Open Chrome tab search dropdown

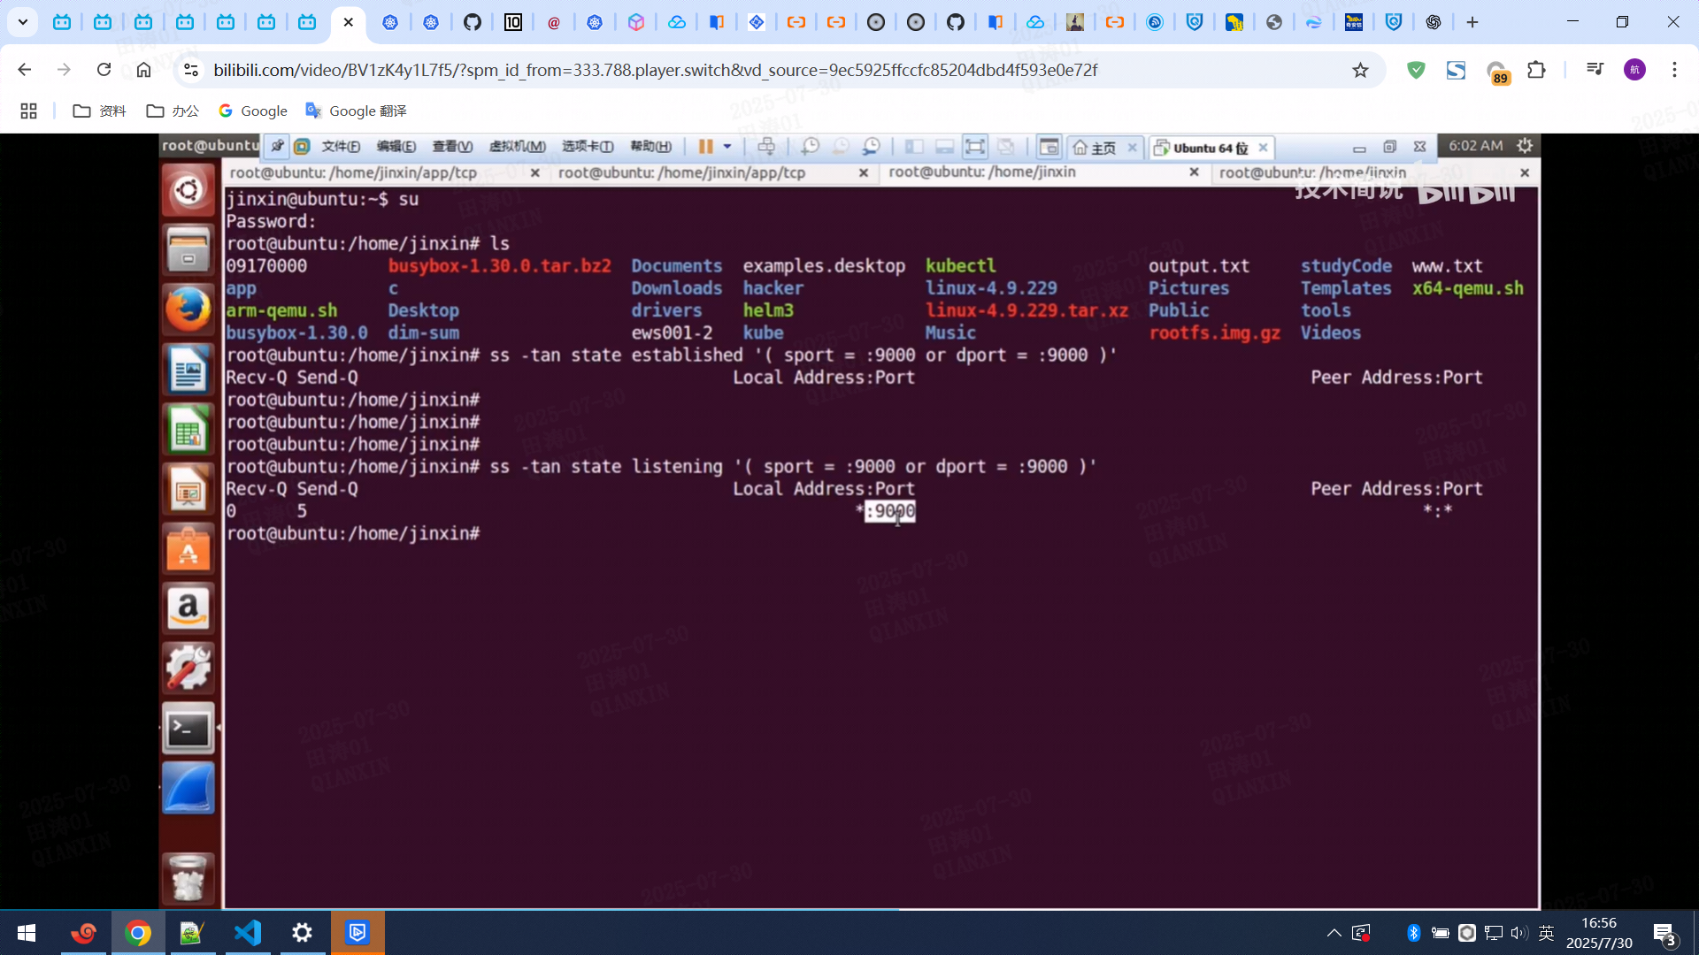click(23, 22)
